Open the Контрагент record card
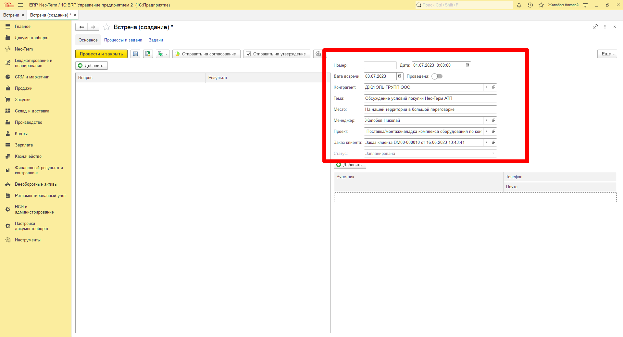Image resolution: width=623 pixels, height=337 pixels. click(493, 87)
